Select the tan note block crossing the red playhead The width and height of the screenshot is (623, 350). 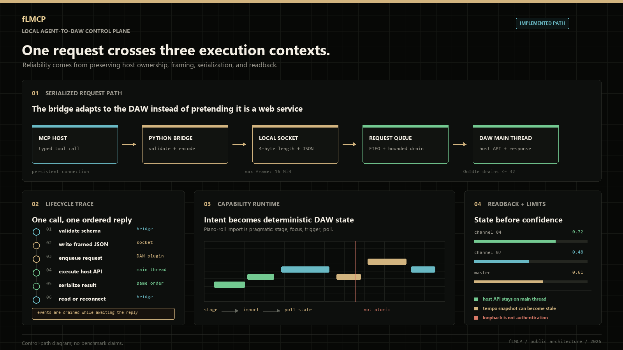point(348,277)
